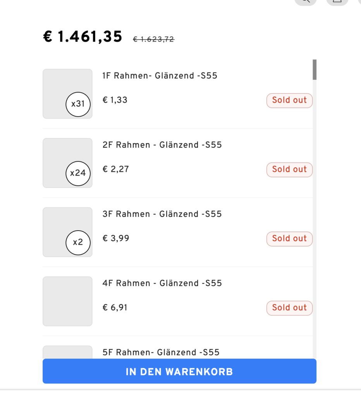361x397 pixels.
Task: Open the 4F Rahmen - Glänzend -S55 title
Action: [162, 283]
